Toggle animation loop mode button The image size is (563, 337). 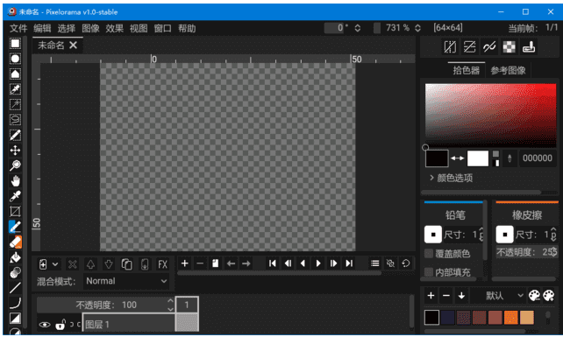pos(406,263)
